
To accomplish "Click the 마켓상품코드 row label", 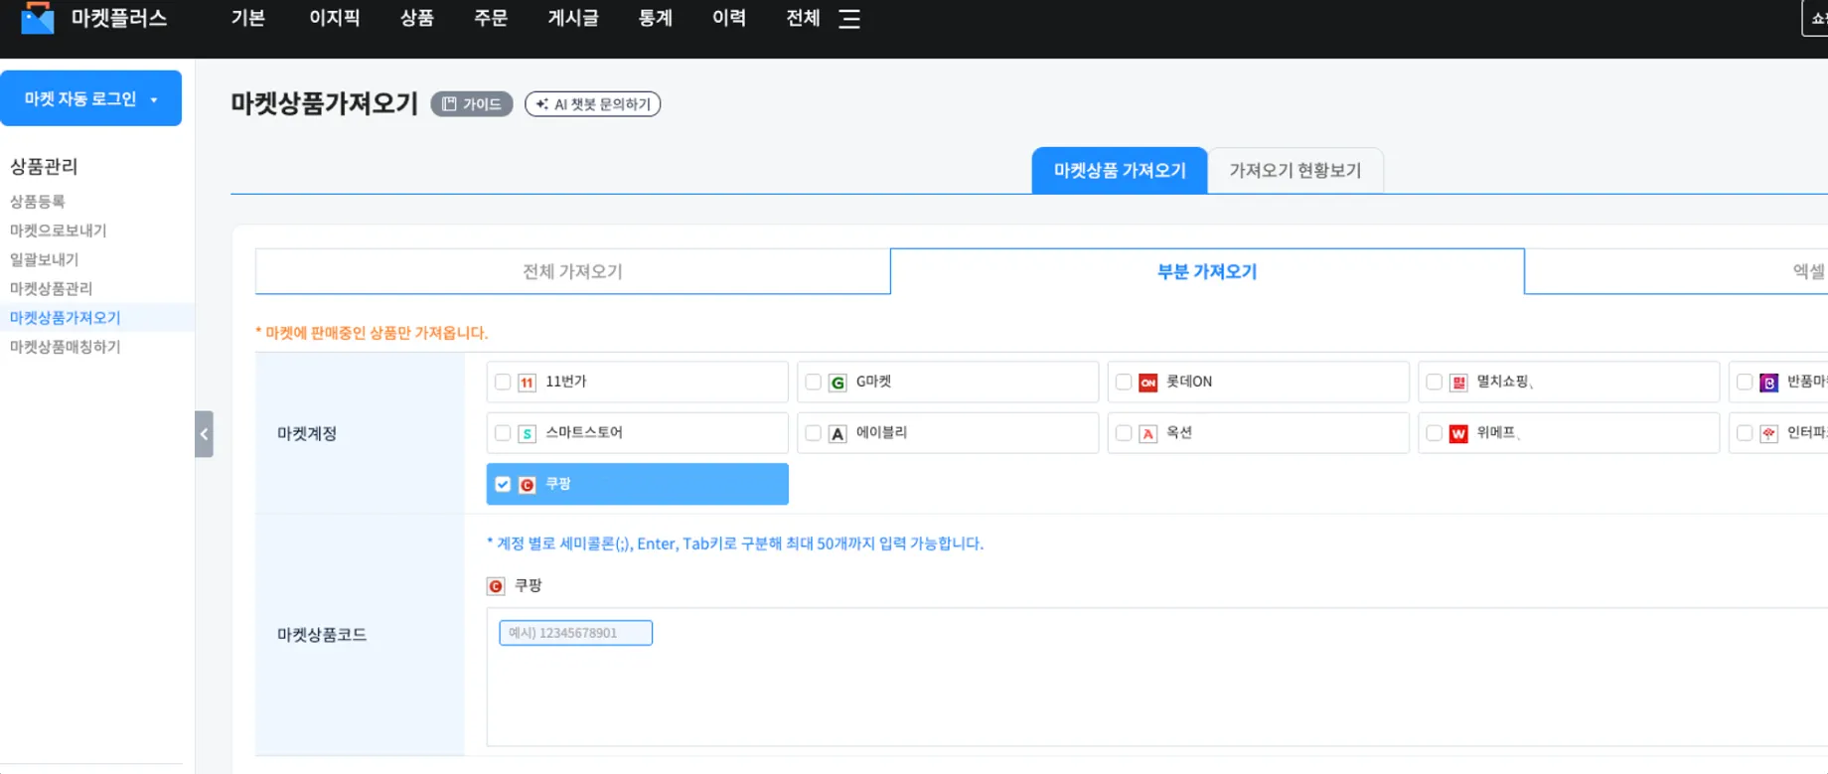I will point(322,635).
